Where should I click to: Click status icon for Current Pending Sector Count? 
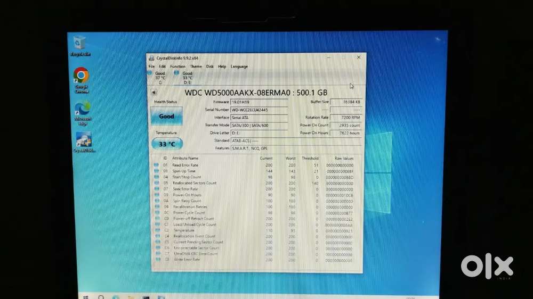pyautogui.click(x=158, y=242)
